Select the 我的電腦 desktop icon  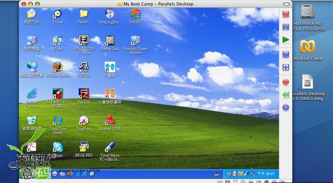[x=32, y=43]
